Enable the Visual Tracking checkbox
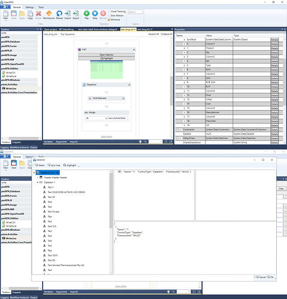287x299 pixels. (x=109, y=11)
